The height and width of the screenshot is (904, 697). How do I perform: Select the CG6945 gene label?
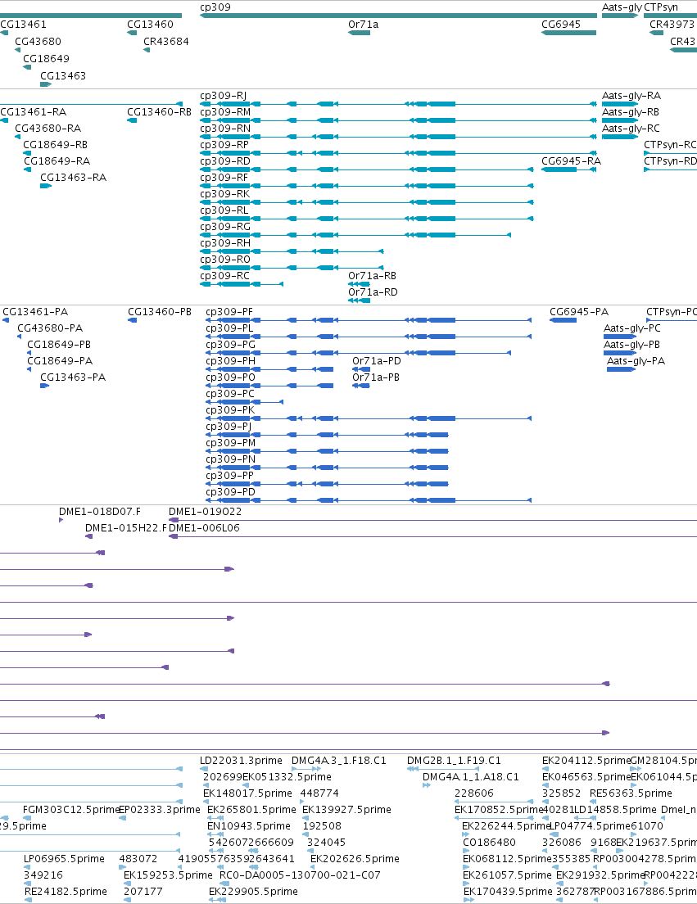tap(561, 25)
